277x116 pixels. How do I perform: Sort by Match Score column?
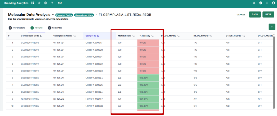coord(133,36)
